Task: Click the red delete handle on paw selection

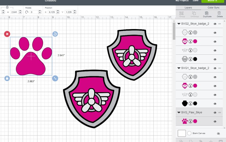Action: coord(7,34)
